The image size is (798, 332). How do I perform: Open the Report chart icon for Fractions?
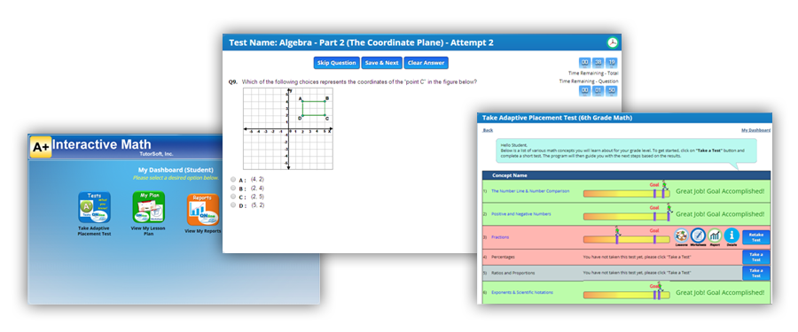point(715,235)
